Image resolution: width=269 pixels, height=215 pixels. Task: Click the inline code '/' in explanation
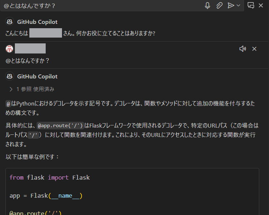33,135
